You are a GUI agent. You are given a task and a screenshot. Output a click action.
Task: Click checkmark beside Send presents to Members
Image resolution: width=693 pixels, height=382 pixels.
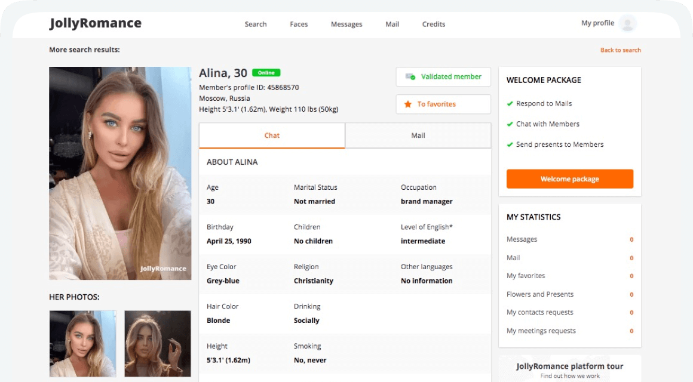click(510, 144)
